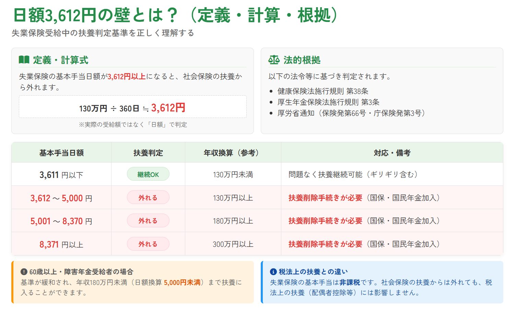Click the 外れる badge in the 5,001～8,370円 row
This screenshot has height=312, width=516.
pyautogui.click(x=148, y=221)
